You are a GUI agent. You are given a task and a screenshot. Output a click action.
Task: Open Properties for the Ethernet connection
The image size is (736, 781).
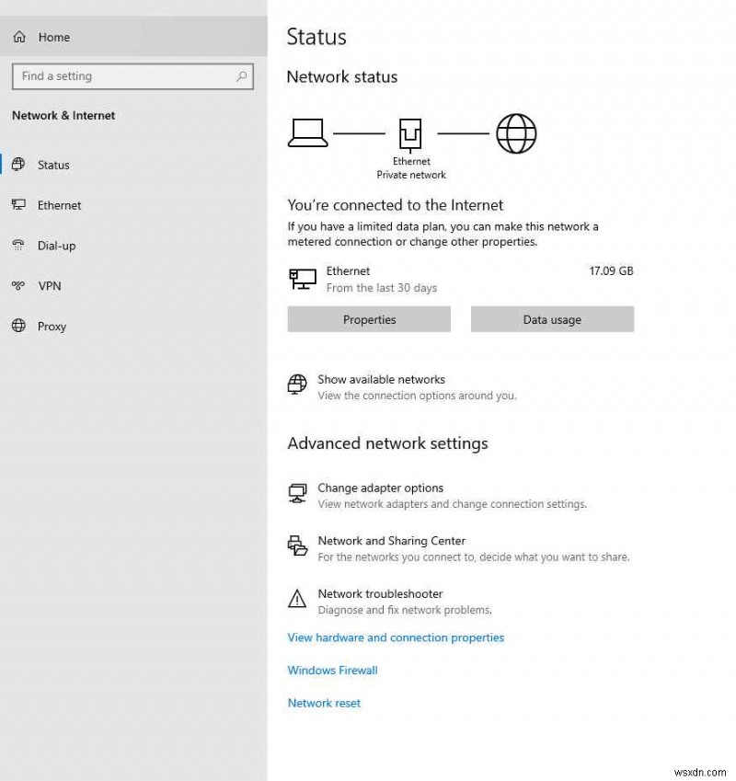point(369,319)
